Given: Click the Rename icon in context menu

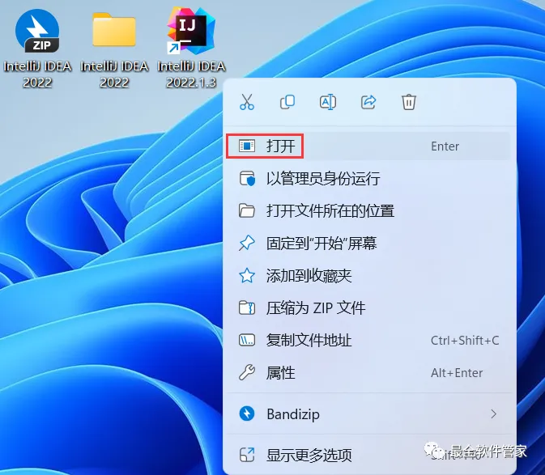Looking at the screenshot, I should point(328,102).
